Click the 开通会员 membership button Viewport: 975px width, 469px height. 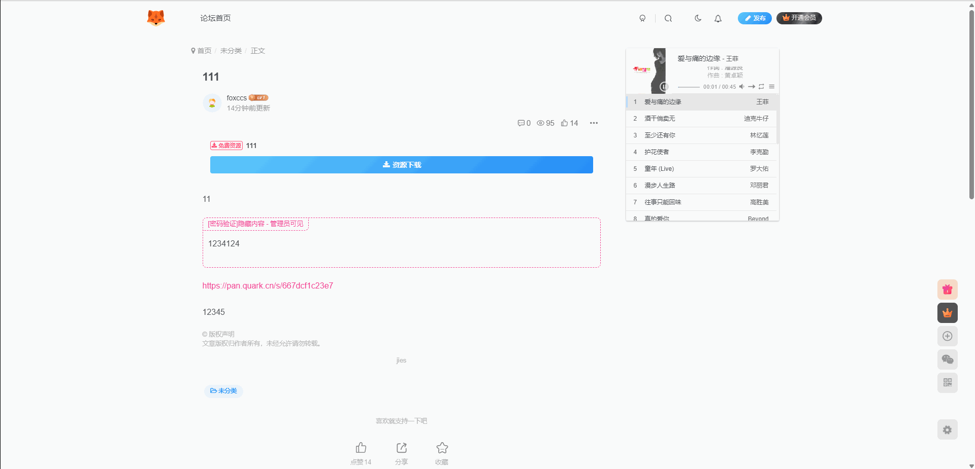coord(799,18)
